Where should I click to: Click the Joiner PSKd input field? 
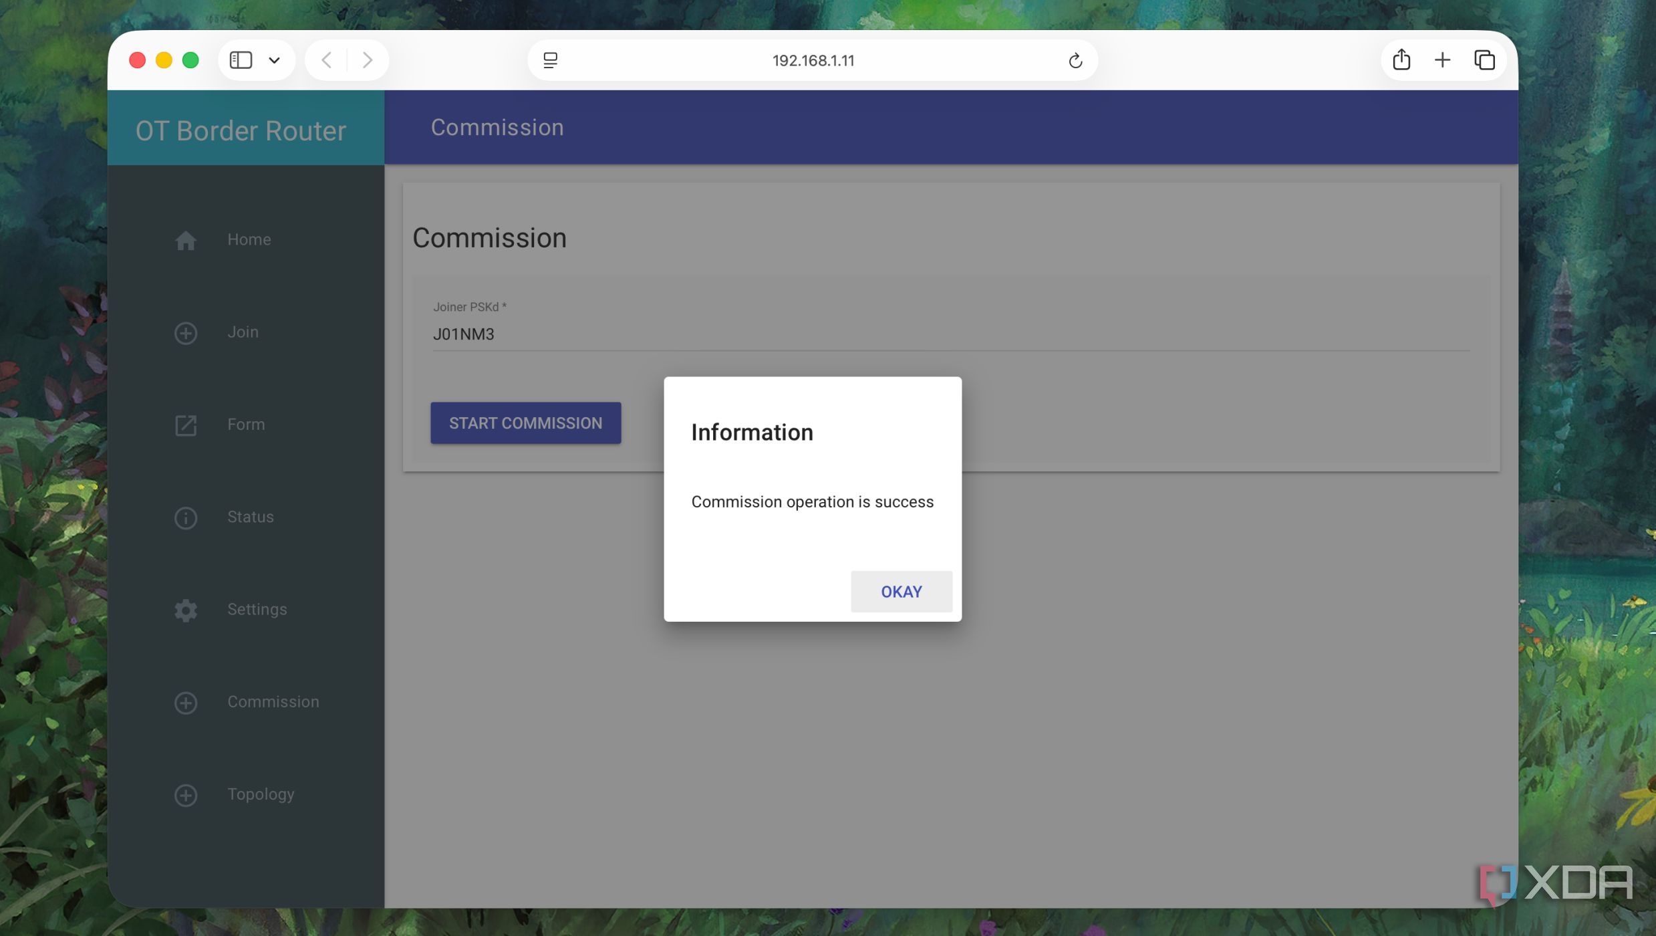[950, 334]
